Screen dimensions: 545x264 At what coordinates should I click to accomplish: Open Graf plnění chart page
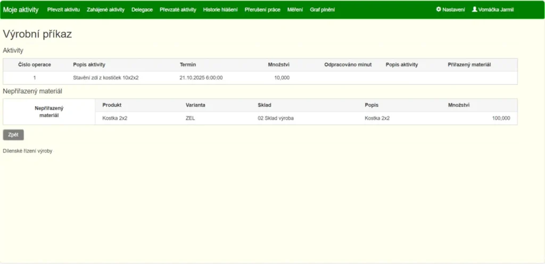pos(323,10)
